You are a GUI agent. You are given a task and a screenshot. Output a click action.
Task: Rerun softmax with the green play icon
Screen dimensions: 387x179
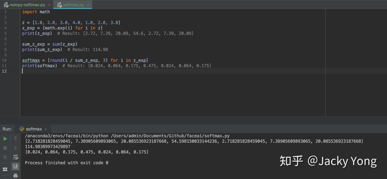5,139
